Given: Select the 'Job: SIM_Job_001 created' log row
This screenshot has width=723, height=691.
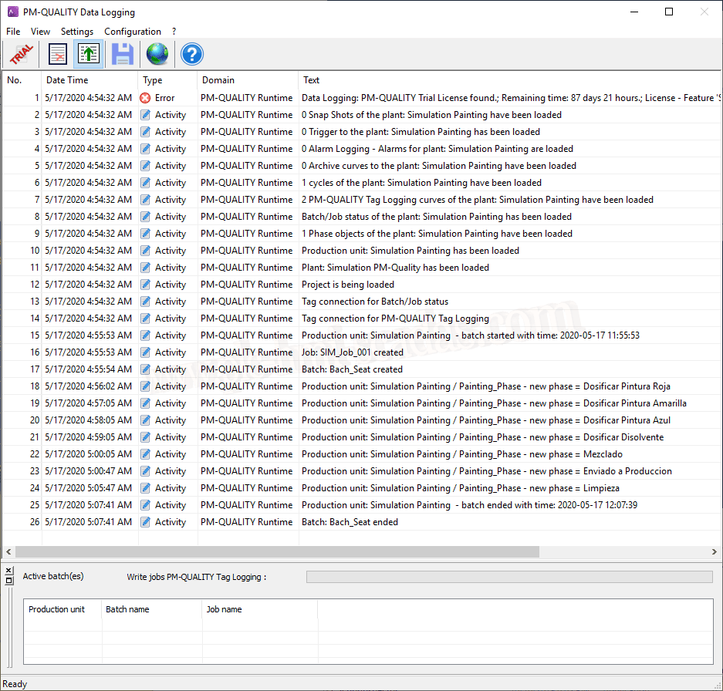Looking at the screenshot, I should 352,352.
